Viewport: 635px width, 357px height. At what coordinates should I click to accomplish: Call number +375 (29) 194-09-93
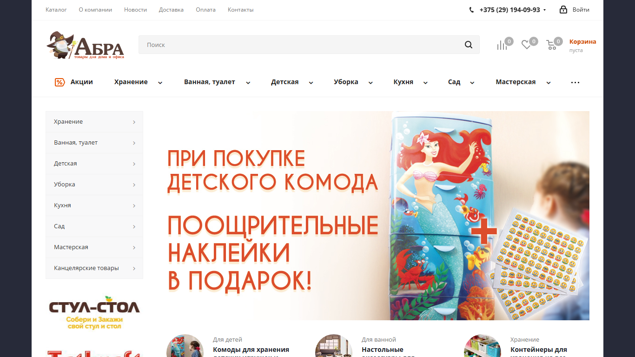click(509, 10)
